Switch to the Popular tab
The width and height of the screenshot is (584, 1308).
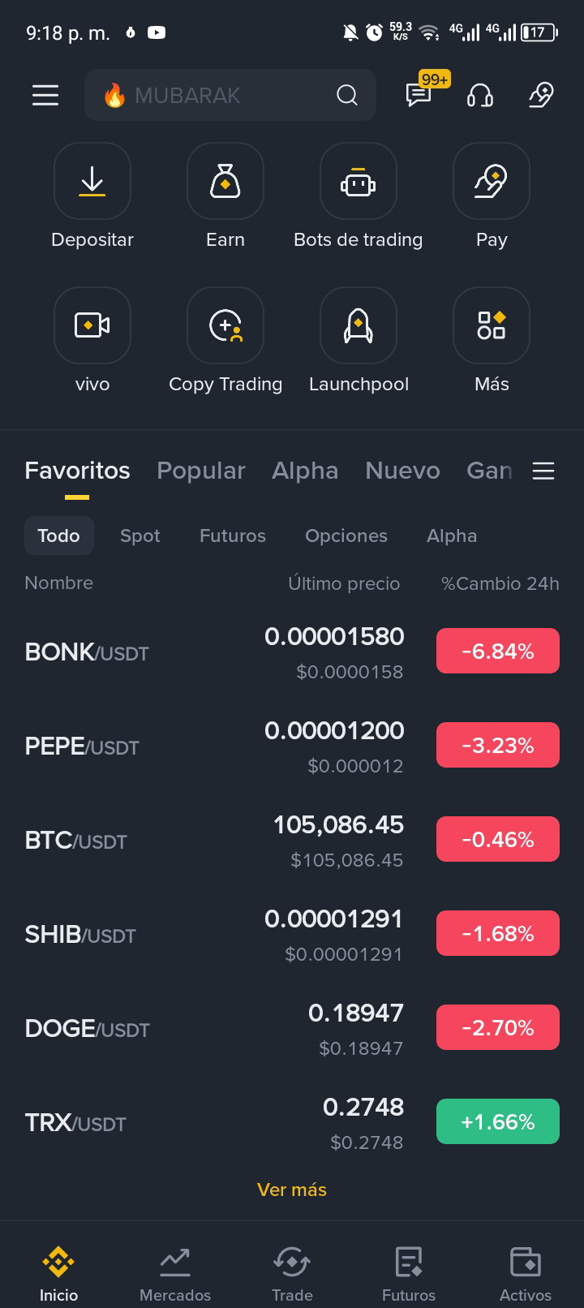[200, 471]
